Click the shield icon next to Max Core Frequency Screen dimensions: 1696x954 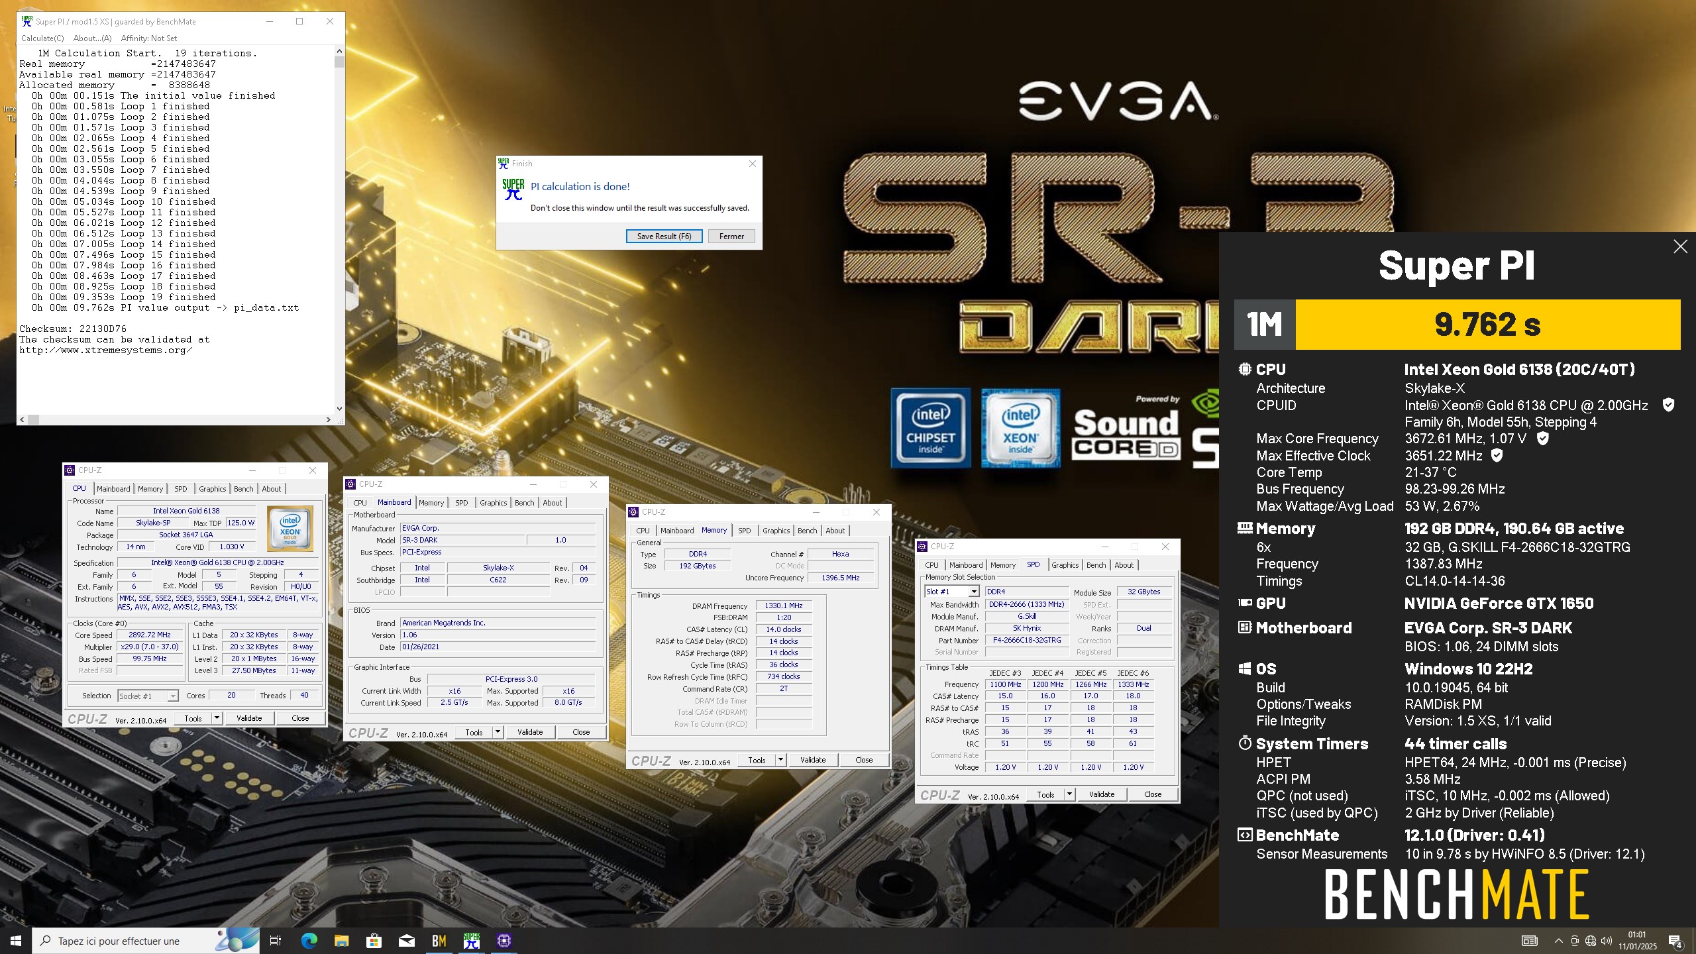click(1542, 438)
